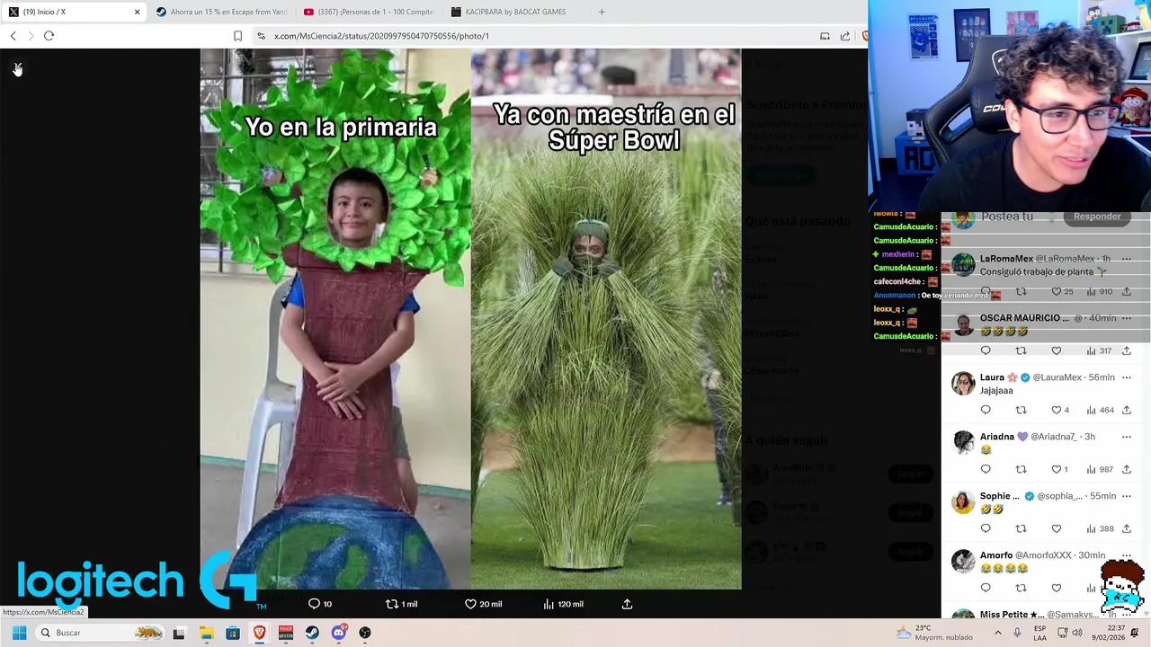
Task: Open Discord from the taskbar
Action: point(339,633)
